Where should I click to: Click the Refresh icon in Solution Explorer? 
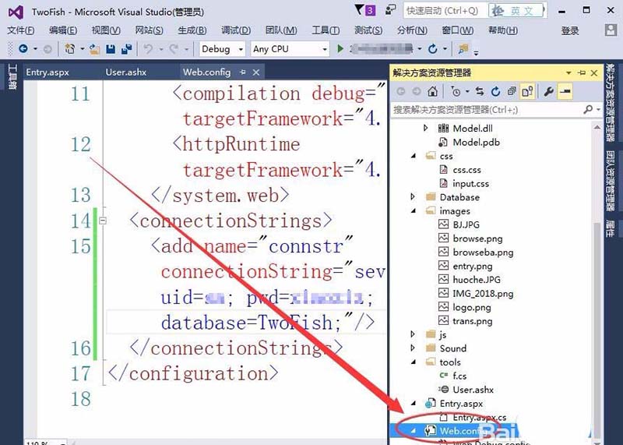click(495, 91)
